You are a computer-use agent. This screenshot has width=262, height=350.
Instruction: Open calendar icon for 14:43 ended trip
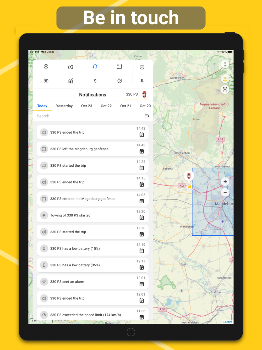(142, 135)
